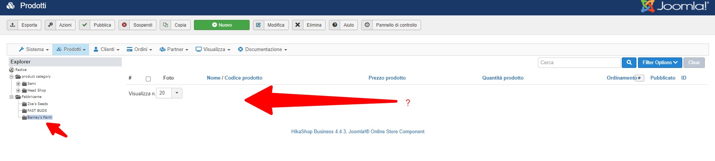Click the Explorer panel heading

coord(65,62)
